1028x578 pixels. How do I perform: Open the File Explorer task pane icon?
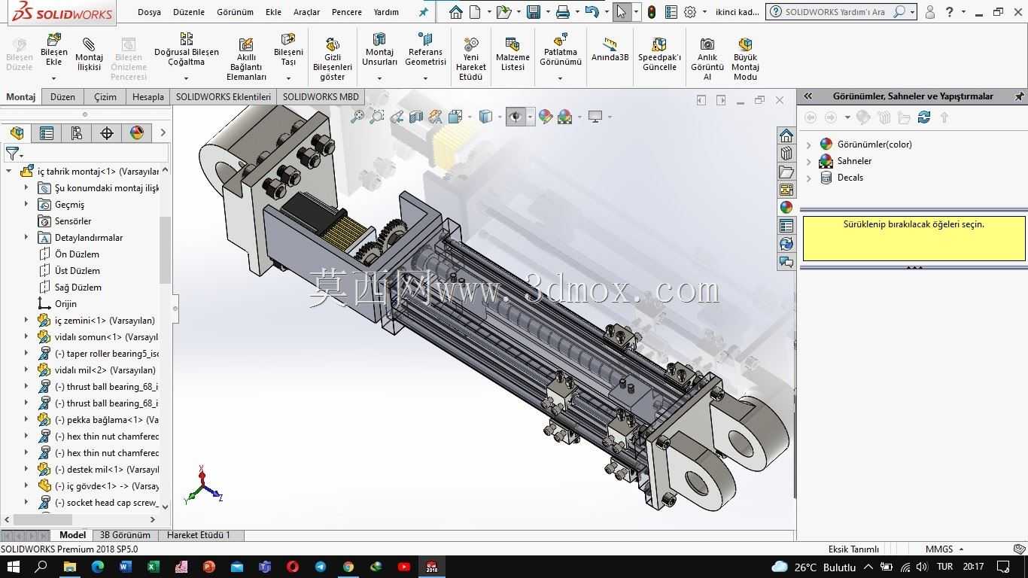(x=786, y=172)
